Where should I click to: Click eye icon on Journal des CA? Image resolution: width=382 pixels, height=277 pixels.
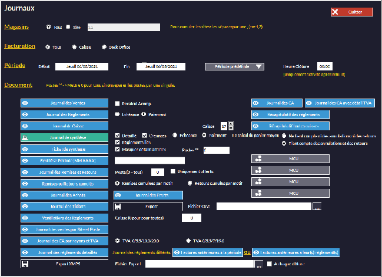[x=257, y=103]
